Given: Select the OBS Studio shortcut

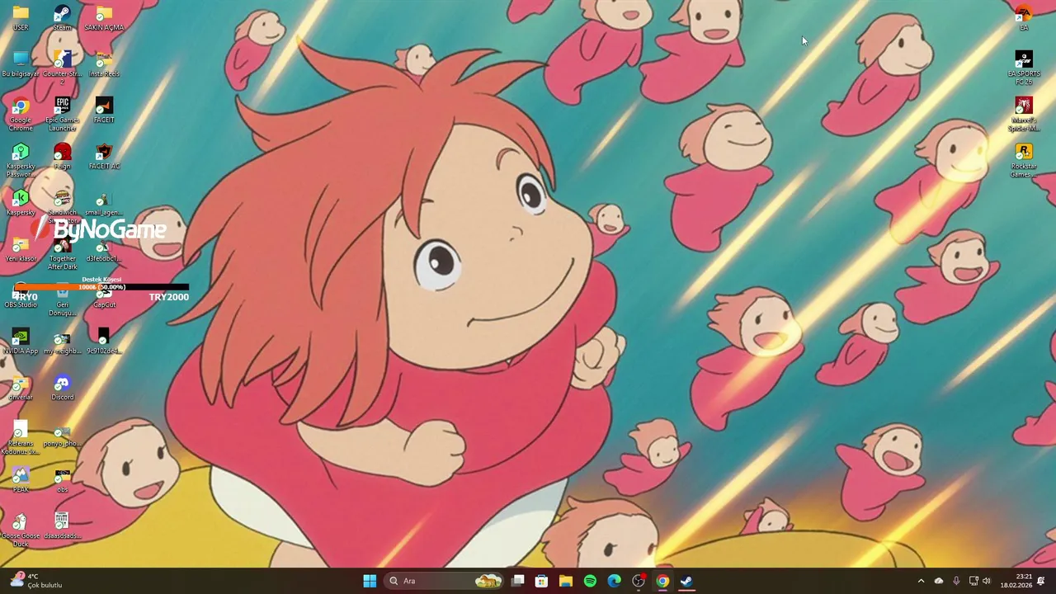Looking at the screenshot, I should (x=21, y=297).
